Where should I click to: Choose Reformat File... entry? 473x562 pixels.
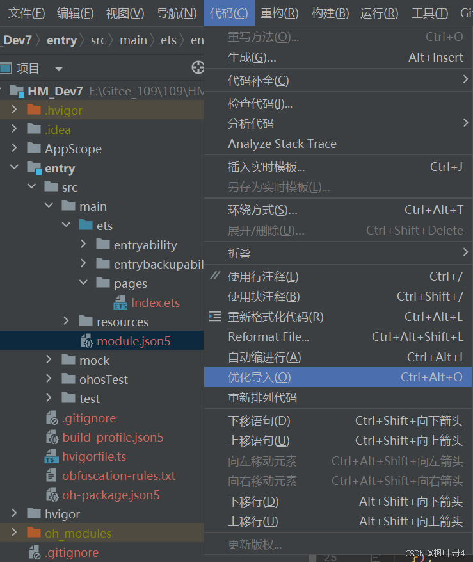click(339, 337)
